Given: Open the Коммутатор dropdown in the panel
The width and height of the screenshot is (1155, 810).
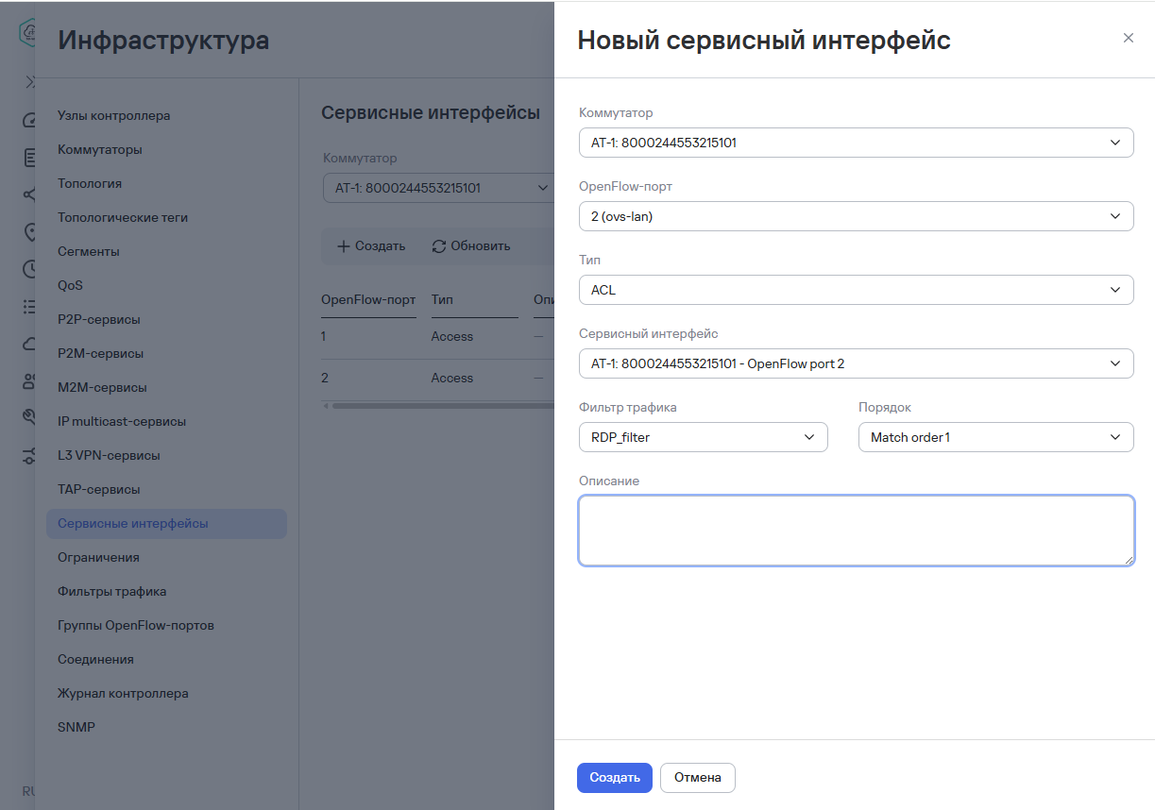Looking at the screenshot, I should [856, 143].
